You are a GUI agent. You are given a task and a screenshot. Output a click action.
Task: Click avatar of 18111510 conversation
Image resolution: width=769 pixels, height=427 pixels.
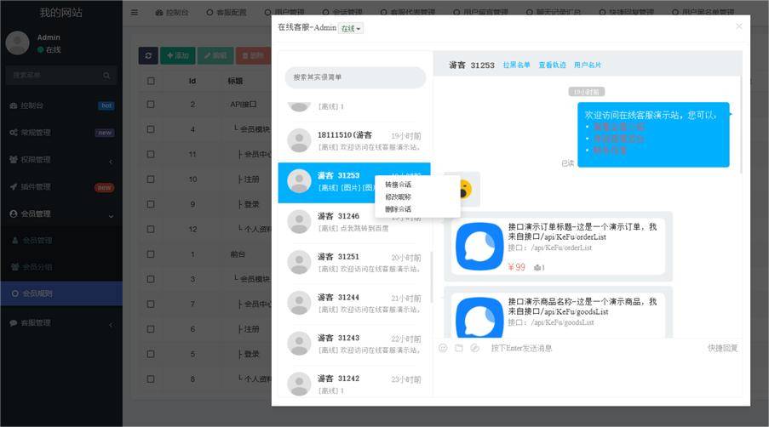pos(299,140)
